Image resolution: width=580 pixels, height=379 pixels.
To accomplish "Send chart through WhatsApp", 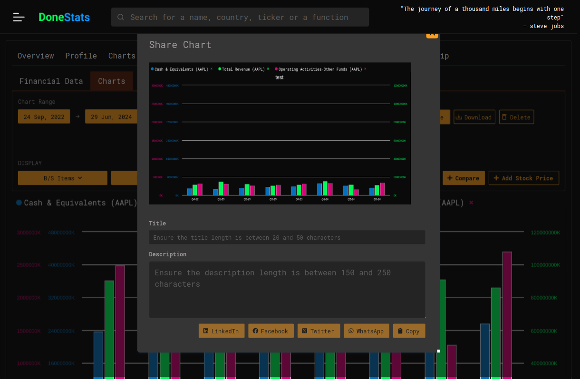I will coord(366,331).
